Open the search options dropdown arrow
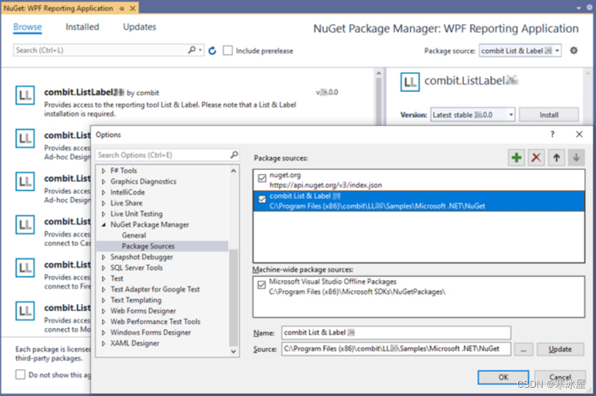 [x=200, y=50]
